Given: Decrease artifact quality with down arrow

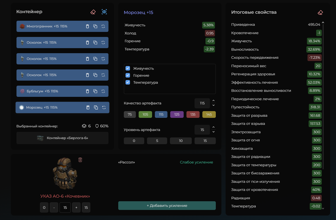Looking at the screenshot, I should (214, 106).
